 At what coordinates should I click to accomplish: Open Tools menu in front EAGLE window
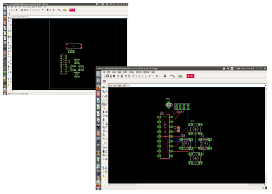pos(125,72)
